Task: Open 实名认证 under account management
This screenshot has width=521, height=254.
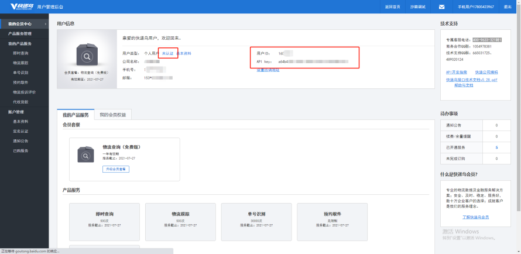Action: coord(20,131)
